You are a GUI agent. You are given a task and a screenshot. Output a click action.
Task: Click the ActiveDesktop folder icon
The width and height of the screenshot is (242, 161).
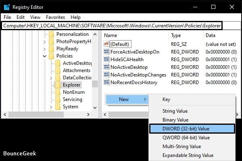pos(58,63)
